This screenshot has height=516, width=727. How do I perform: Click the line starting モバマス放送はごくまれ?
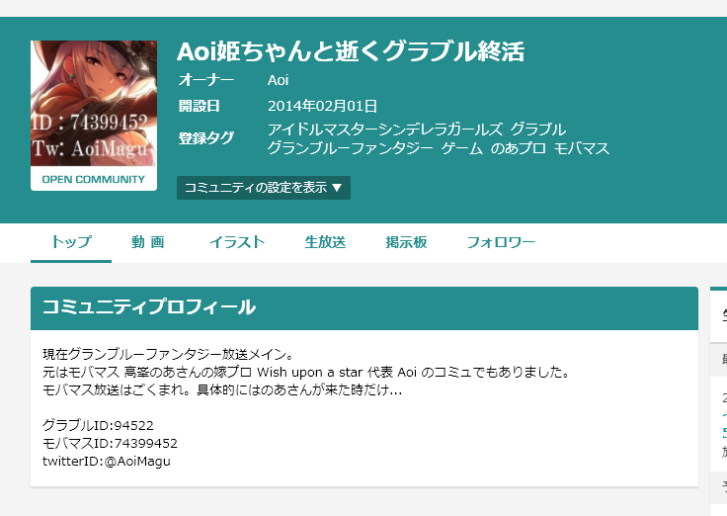click(x=222, y=389)
